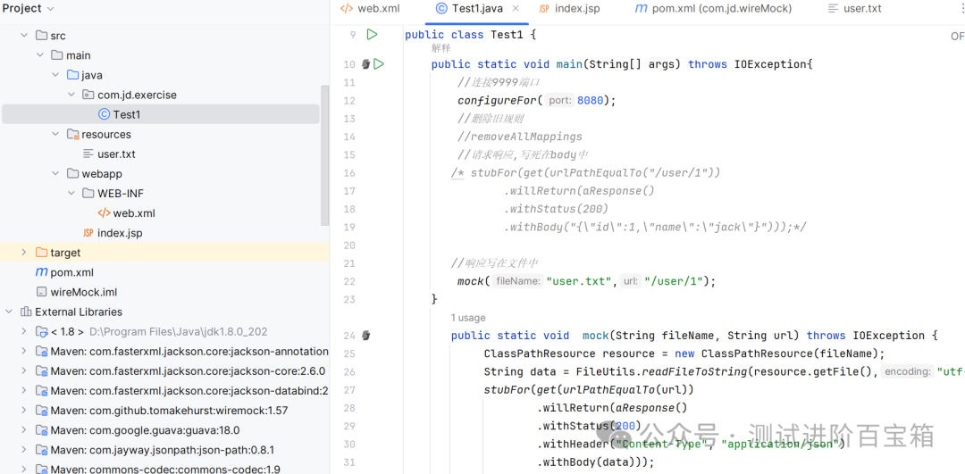965x474 pixels.
Task: Select commons-codec:1.9 Maven library row
Action: click(164, 469)
